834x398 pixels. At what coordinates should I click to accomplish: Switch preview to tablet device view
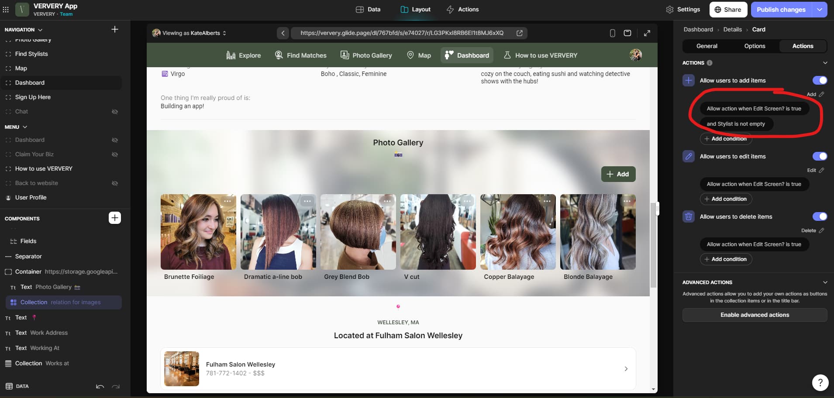point(627,33)
